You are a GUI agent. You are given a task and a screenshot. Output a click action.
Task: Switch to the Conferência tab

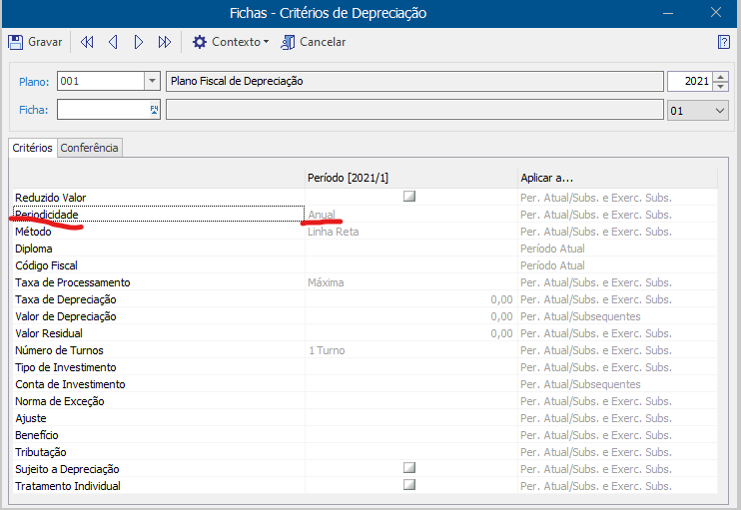[90, 148]
